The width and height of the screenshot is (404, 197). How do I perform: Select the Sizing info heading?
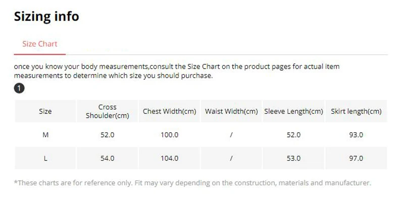[46, 17]
